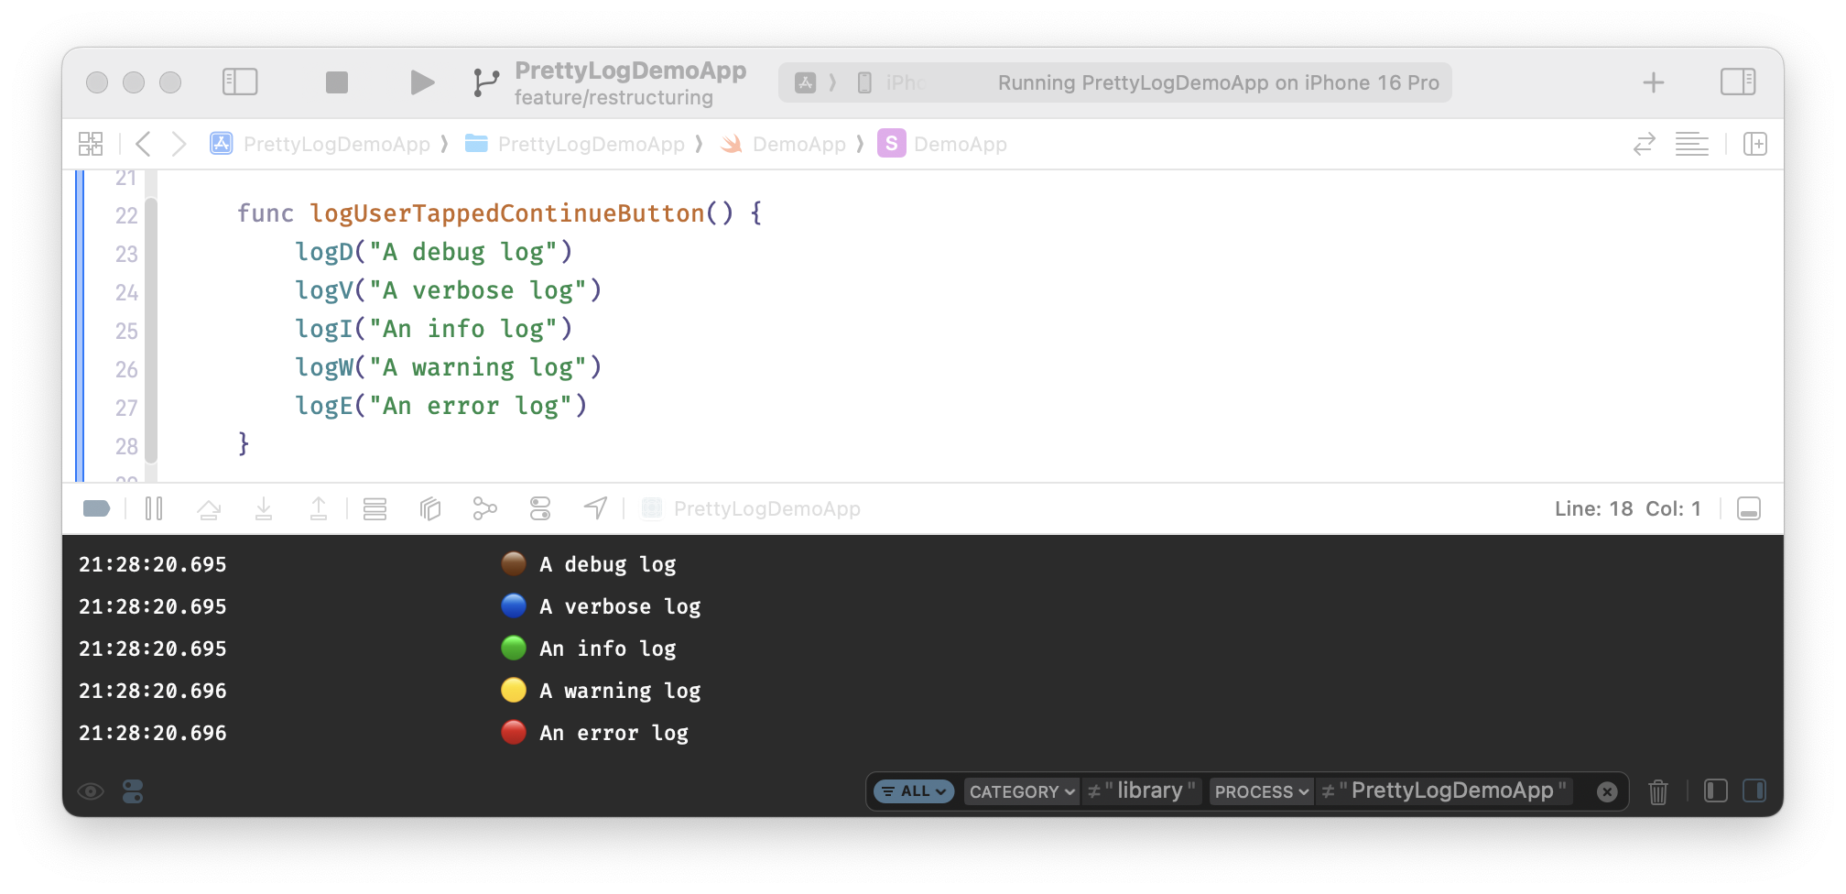This screenshot has height=894, width=1846.
Task: Open the ALL filter scope dropdown
Action: click(914, 791)
